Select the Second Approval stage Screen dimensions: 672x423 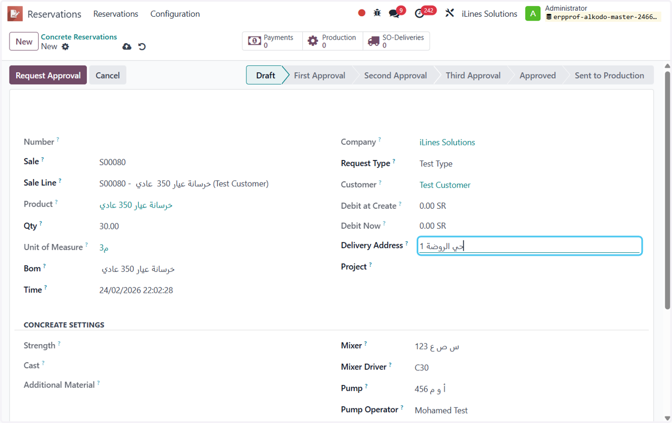pyautogui.click(x=395, y=76)
